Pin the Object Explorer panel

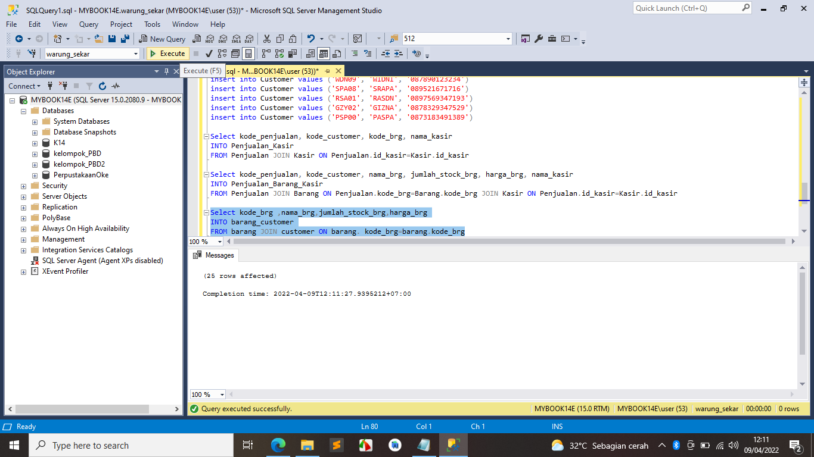tap(166, 71)
